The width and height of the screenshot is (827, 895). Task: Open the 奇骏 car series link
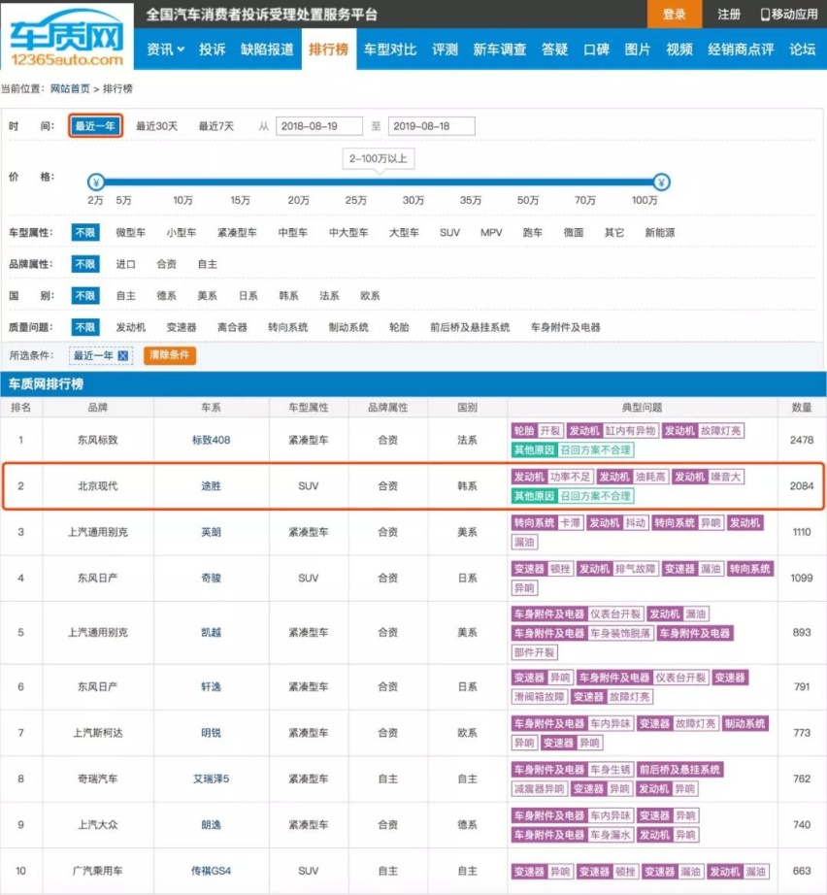click(x=212, y=579)
